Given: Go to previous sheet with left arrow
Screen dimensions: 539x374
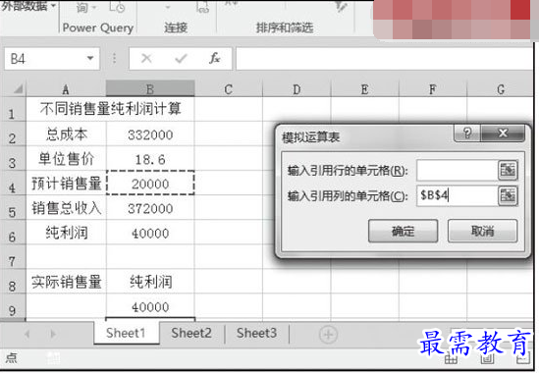Looking at the screenshot, I should tap(27, 334).
